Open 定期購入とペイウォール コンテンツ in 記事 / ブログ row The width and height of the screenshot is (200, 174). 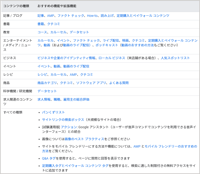[143, 16]
